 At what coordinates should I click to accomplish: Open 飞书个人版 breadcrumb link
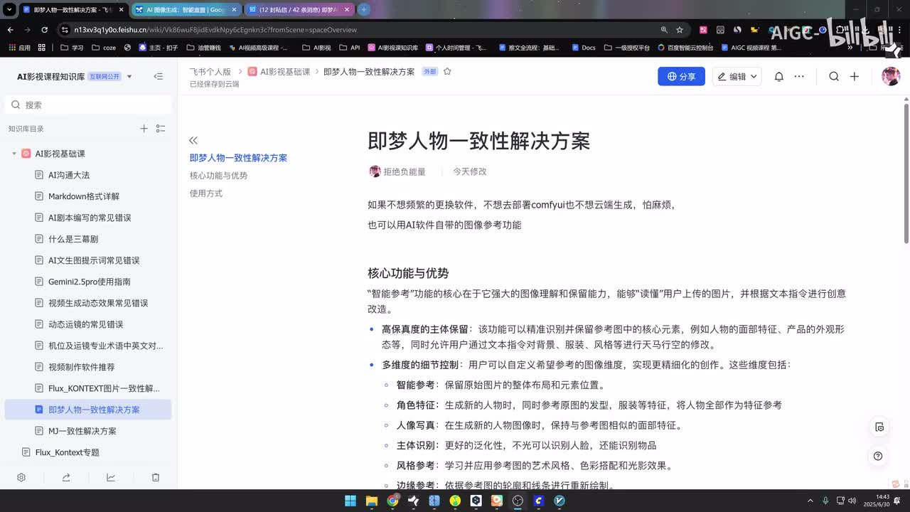click(x=210, y=72)
